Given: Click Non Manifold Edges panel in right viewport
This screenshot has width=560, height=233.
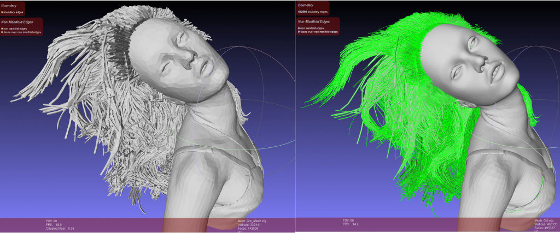Looking at the screenshot, I should coord(317,26).
